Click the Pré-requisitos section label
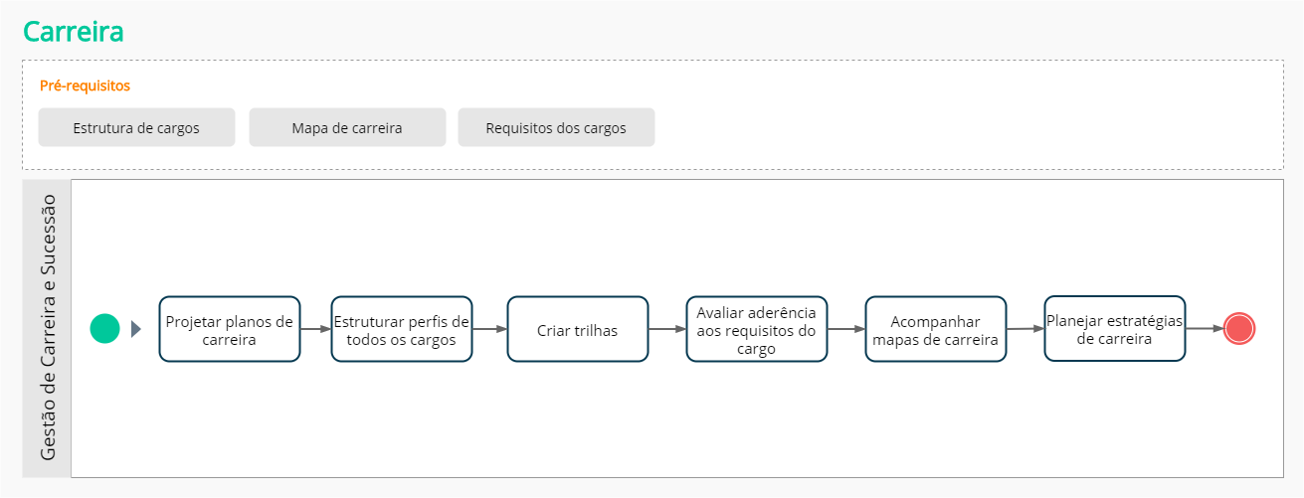This screenshot has height=498, width=1304. click(85, 85)
